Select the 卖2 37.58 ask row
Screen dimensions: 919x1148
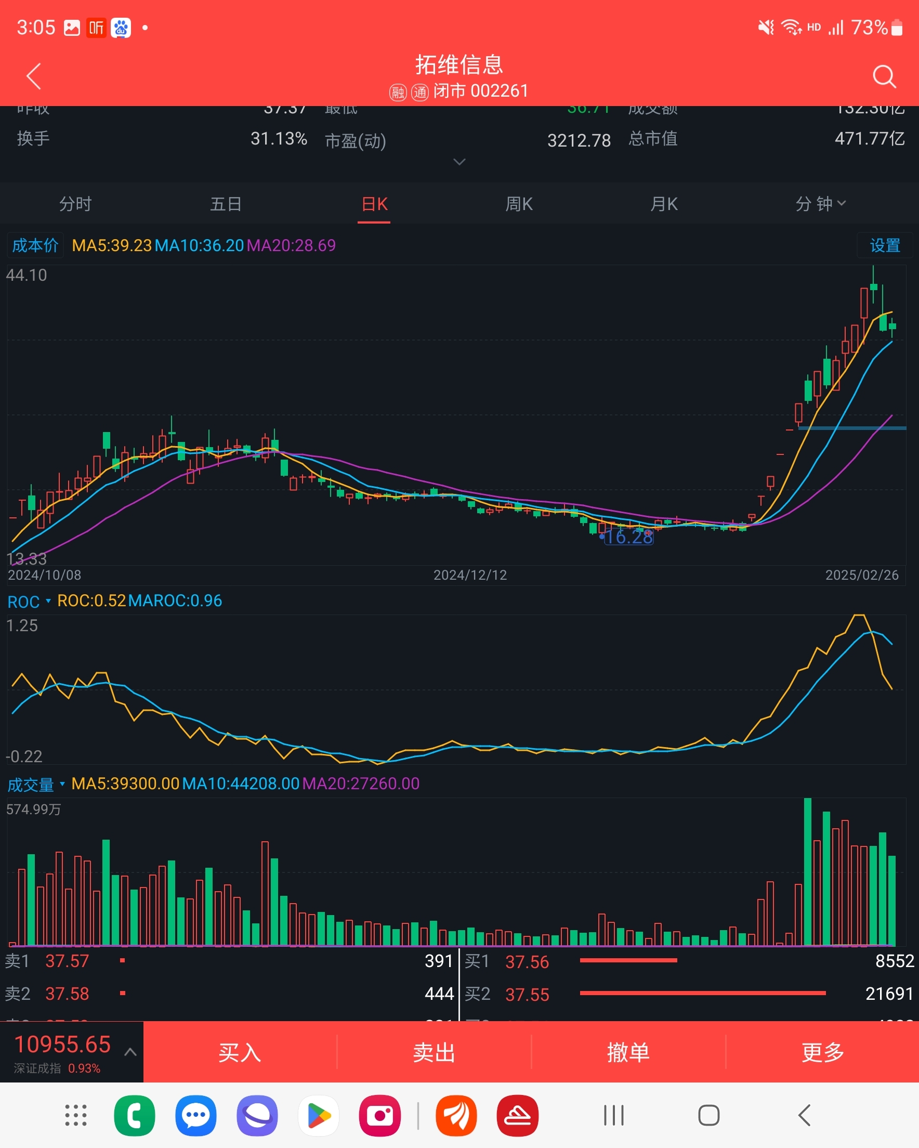tap(229, 994)
